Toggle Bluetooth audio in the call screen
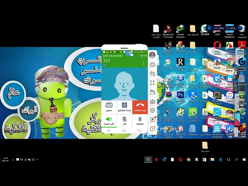The width and height of the screenshot is (248, 186). [x=140, y=121]
